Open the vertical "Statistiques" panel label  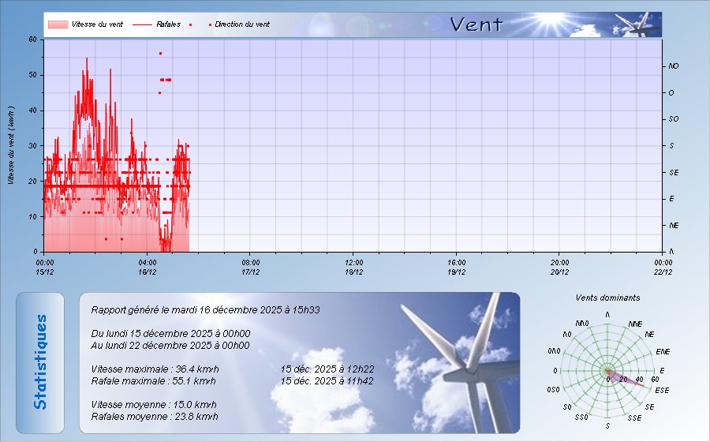coord(40,362)
